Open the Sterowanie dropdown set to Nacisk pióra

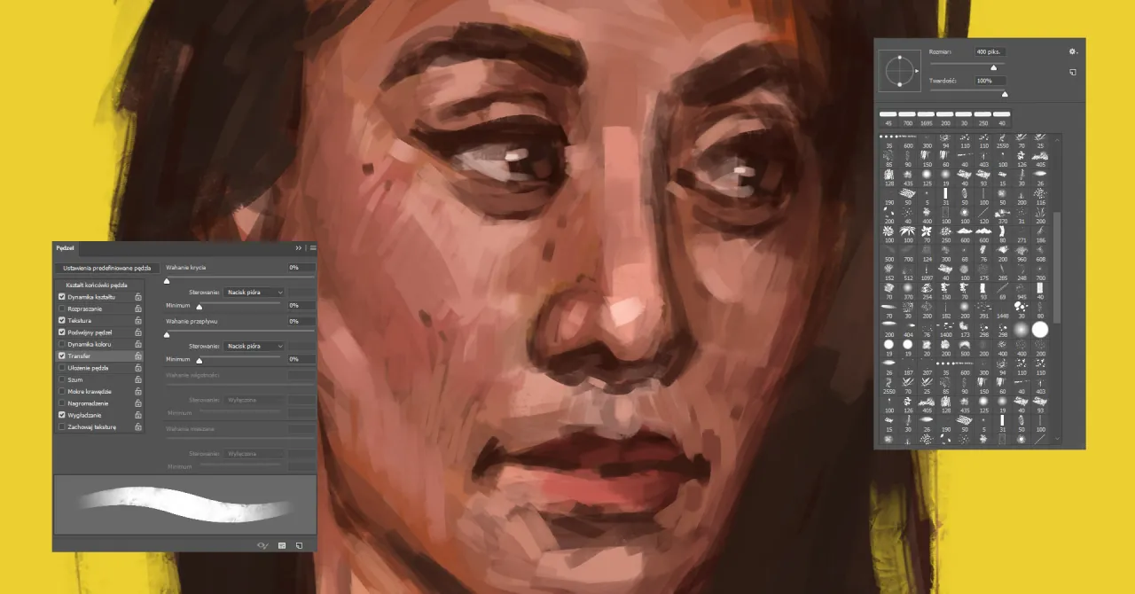coord(254,293)
